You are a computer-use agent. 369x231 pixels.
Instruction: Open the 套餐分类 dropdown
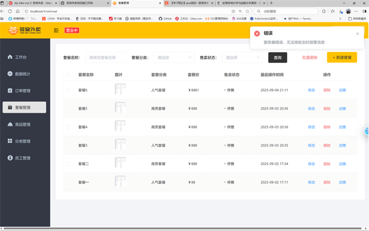[x=174, y=57]
